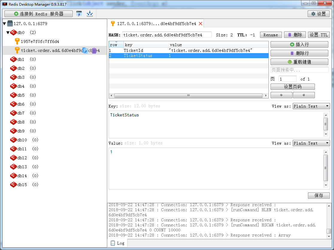Click the value column header
The height and width of the screenshot is (250, 334).
(218, 45)
